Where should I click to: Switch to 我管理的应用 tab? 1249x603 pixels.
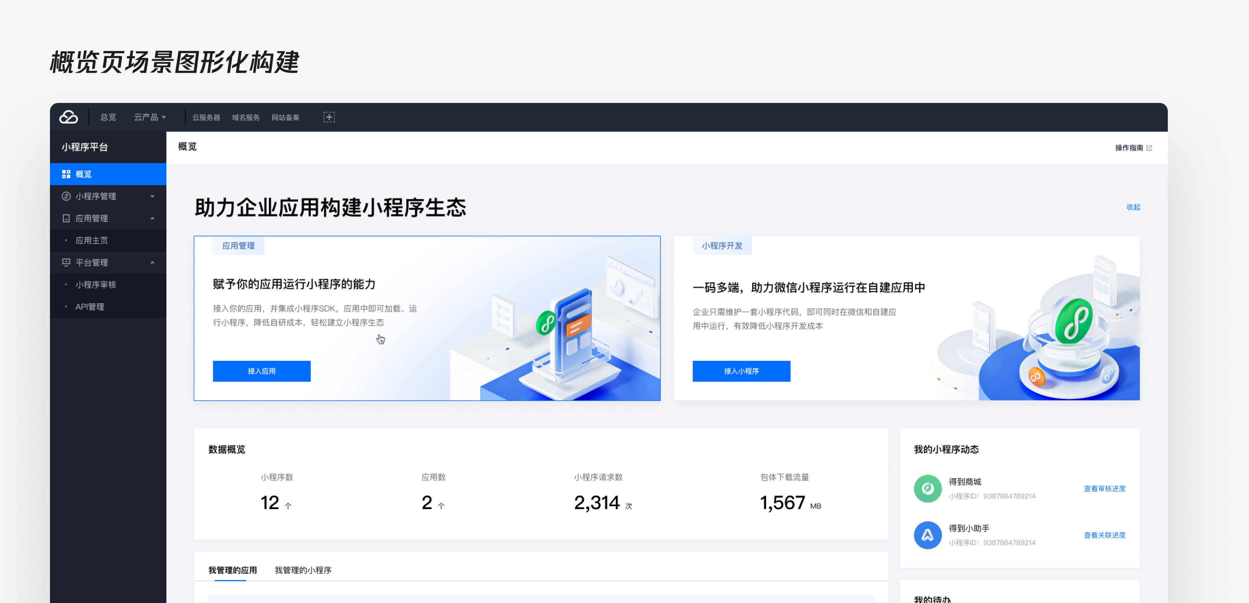(x=232, y=570)
